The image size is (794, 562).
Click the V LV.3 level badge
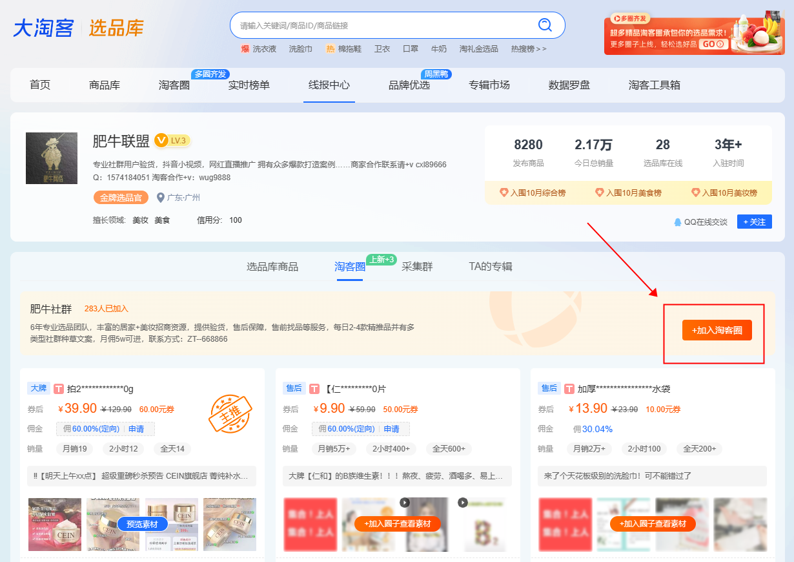(x=172, y=140)
